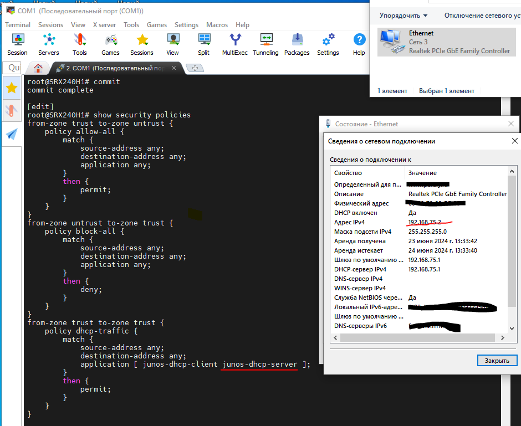The image size is (521, 426).
Task: Click the 'policy allow-all' terminal line
Action: [84, 131]
